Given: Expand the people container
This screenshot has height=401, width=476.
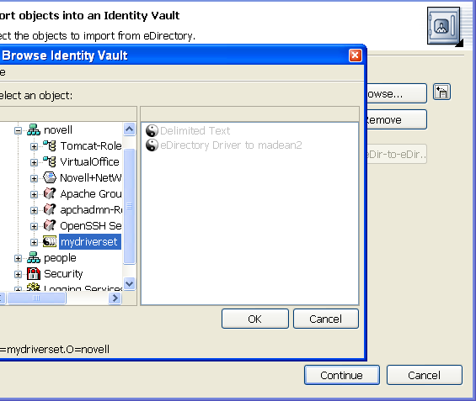Looking at the screenshot, I should pyautogui.click(x=18, y=258).
